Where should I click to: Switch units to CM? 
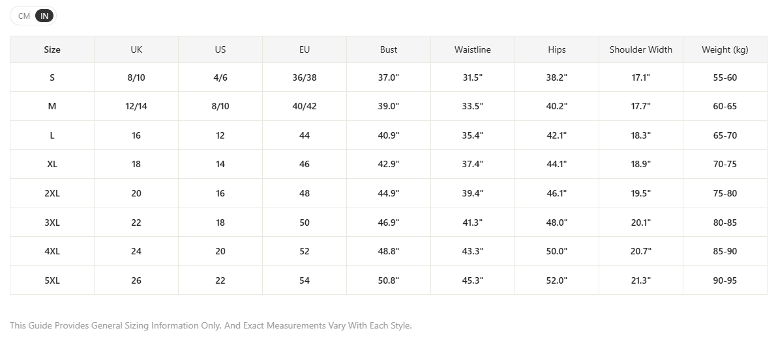[23, 16]
